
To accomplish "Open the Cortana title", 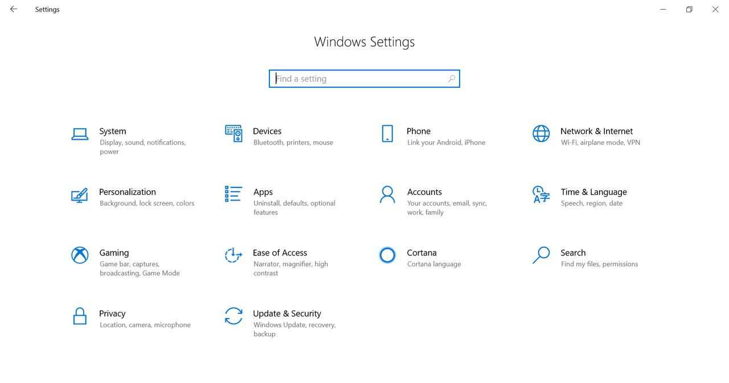I will point(421,252).
